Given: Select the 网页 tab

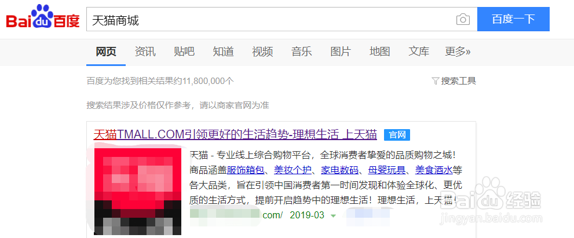Looking at the screenshot, I should tap(106, 52).
